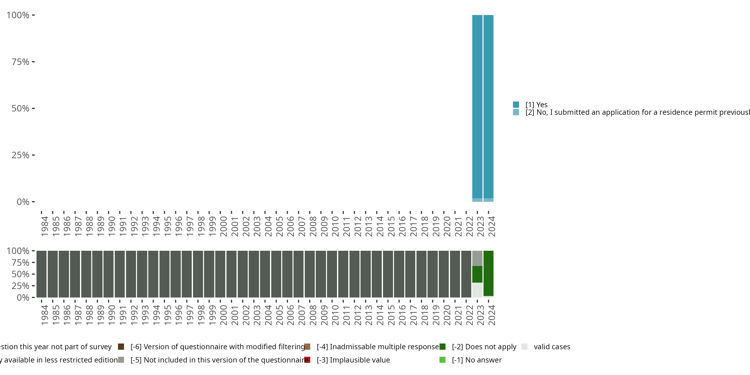The height and width of the screenshot is (375, 750).
Task: Click the 1984 dark gray bar in the bottom chart
Action: [x=41, y=274]
